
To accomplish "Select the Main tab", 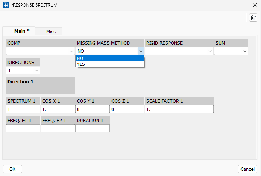I will click(19, 31).
